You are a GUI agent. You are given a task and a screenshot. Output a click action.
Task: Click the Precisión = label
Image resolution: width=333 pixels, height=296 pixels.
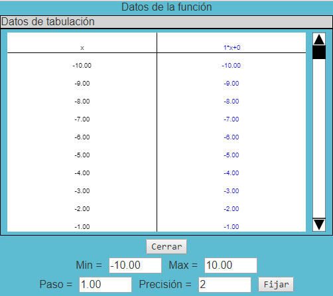165,284
